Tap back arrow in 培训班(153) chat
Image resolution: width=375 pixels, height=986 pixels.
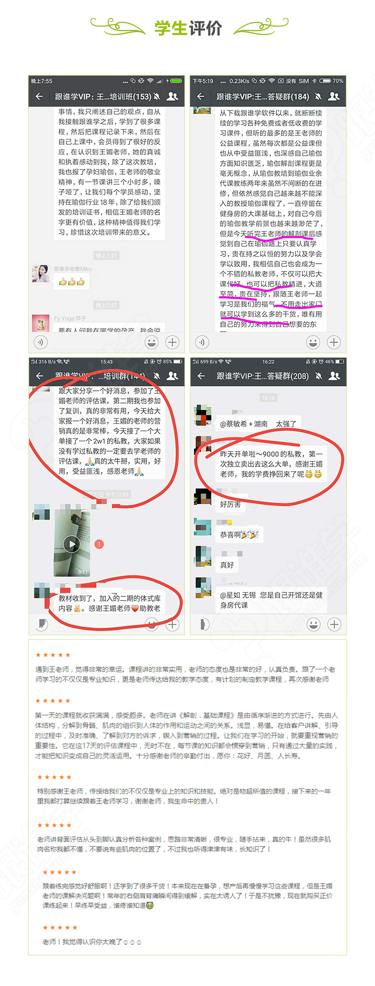tap(39, 97)
